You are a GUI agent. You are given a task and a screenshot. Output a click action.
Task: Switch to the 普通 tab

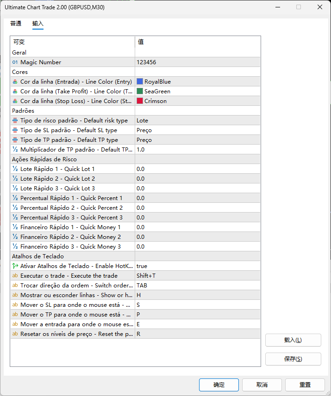click(16, 24)
